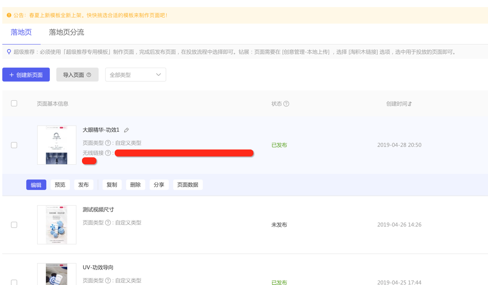Switch to the 落地页 tab
Viewport: 488px width, 285px height.
[x=21, y=32]
